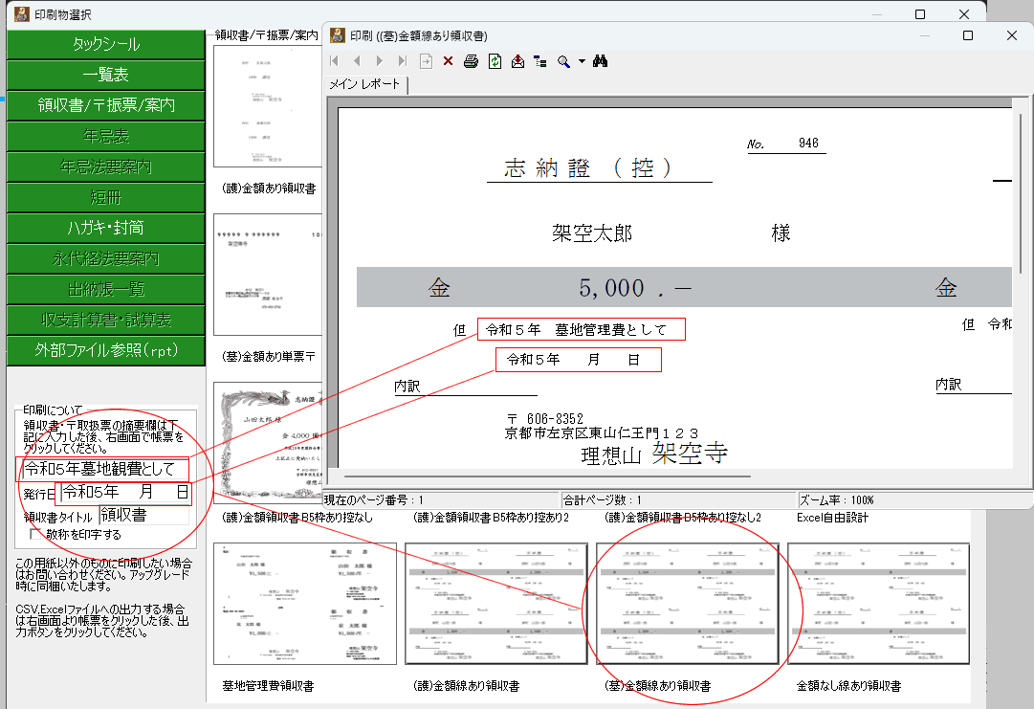
Task: Go to the first page of the report
Action: point(335,61)
